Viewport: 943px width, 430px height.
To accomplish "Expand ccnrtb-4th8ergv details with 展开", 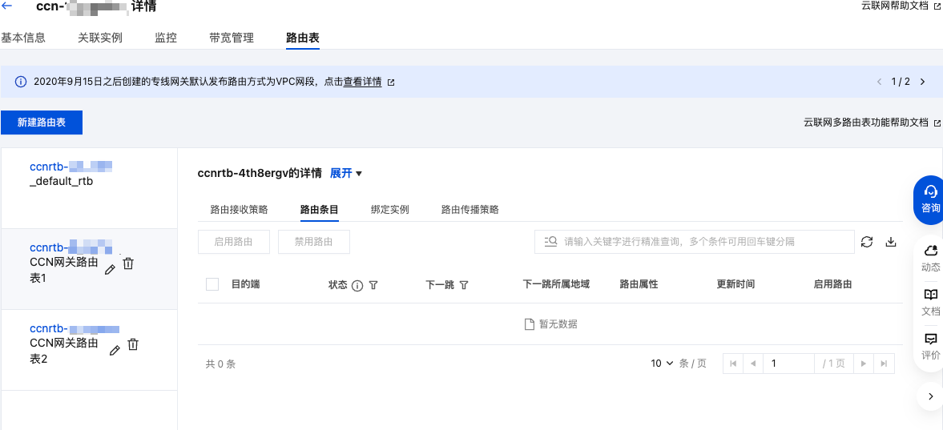I will click(346, 173).
